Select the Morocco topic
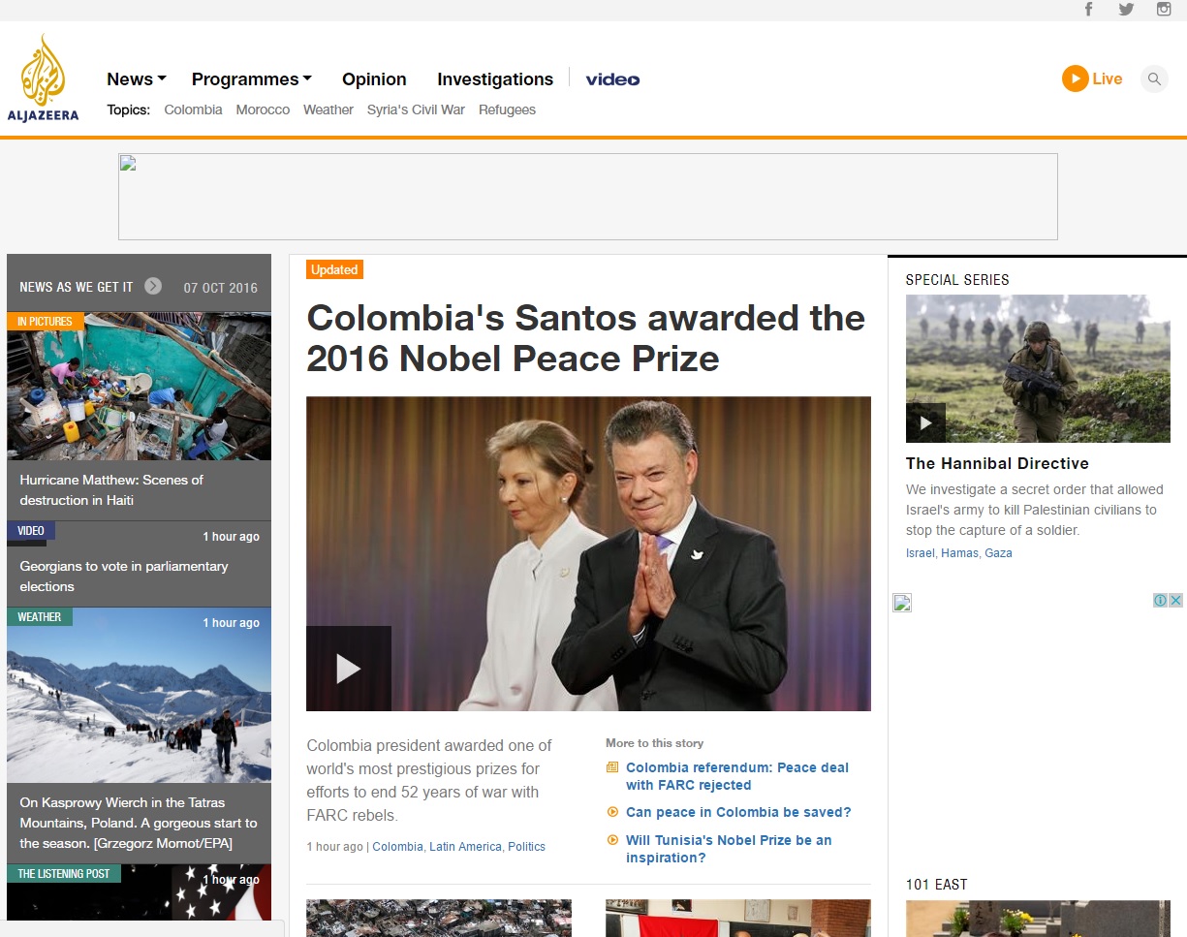 pyautogui.click(x=263, y=109)
